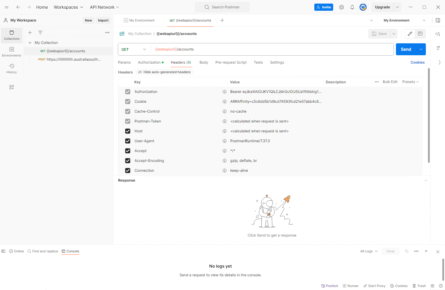Click the headers pane vertical scrollbar
The width and height of the screenshot is (445, 290).
click(429, 115)
